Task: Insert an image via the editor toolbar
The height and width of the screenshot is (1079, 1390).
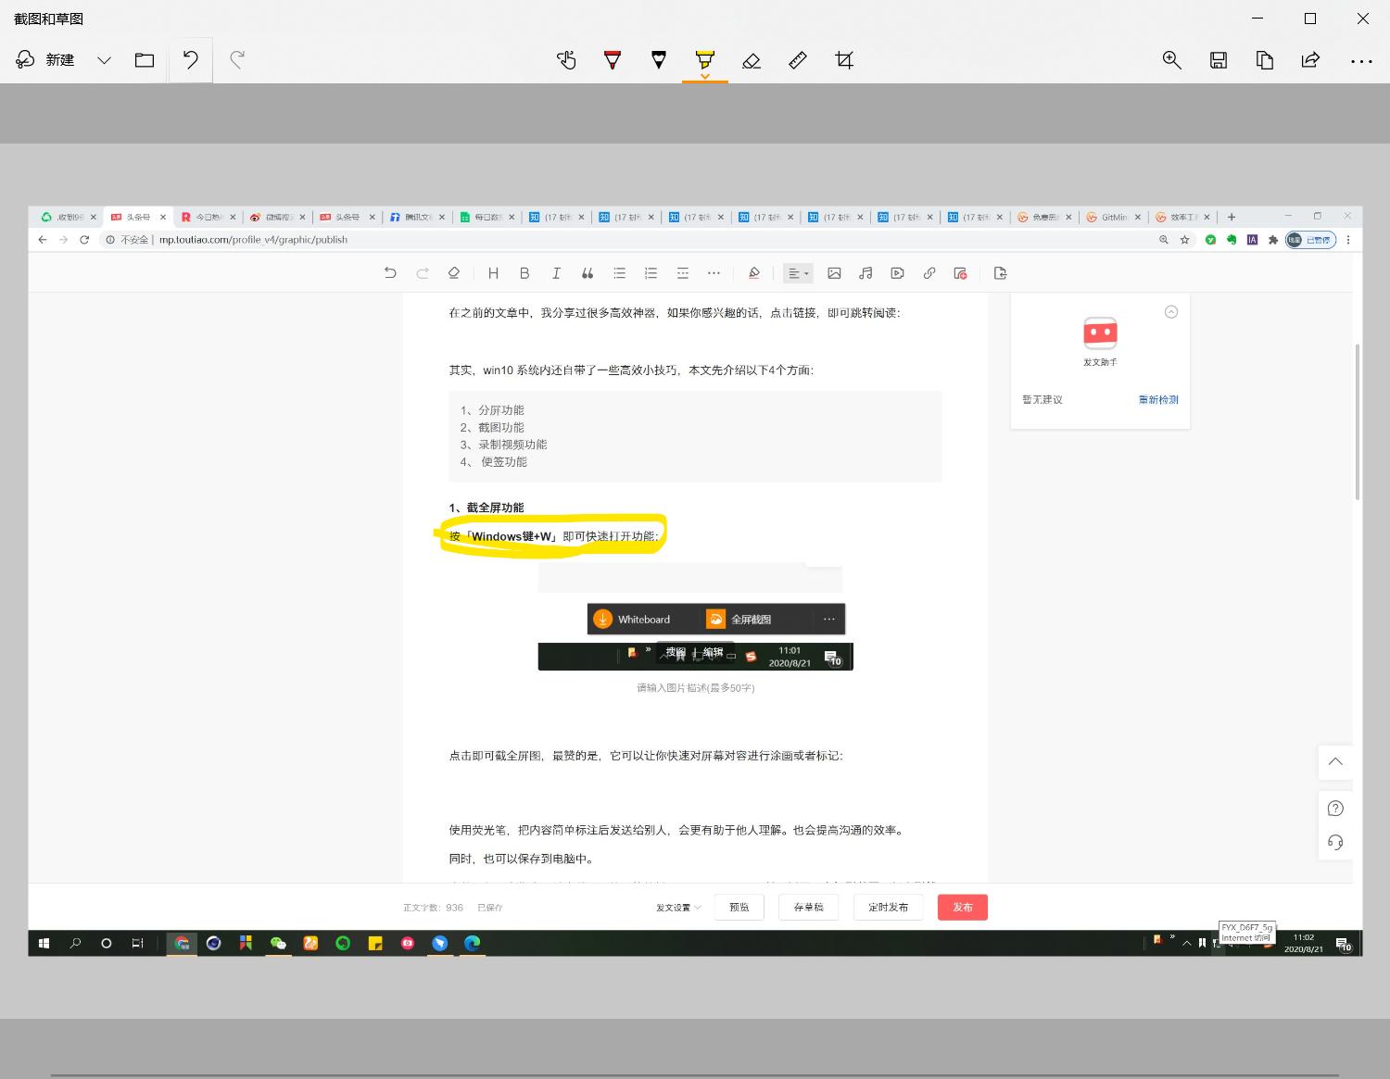Action: 835,273
